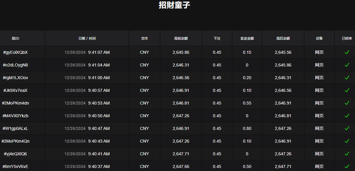Click the 货币 column header
Screen dimensions: 355x171
[144, 38]
